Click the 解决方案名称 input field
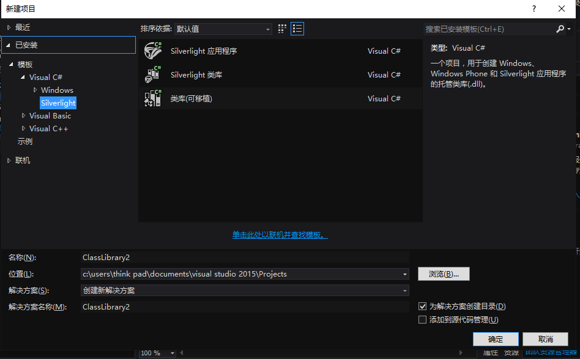This screenshot has width=580, height=359. pyautogui.click(x=245, y=307)
